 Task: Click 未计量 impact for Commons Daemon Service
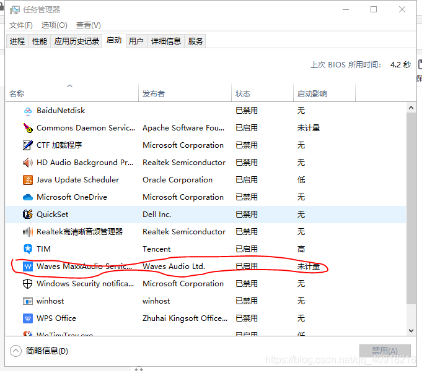point(309,128)
